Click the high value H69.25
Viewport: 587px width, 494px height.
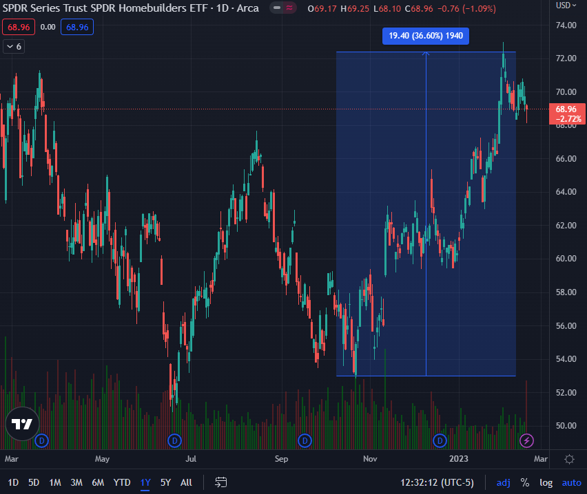pos(355,9)
